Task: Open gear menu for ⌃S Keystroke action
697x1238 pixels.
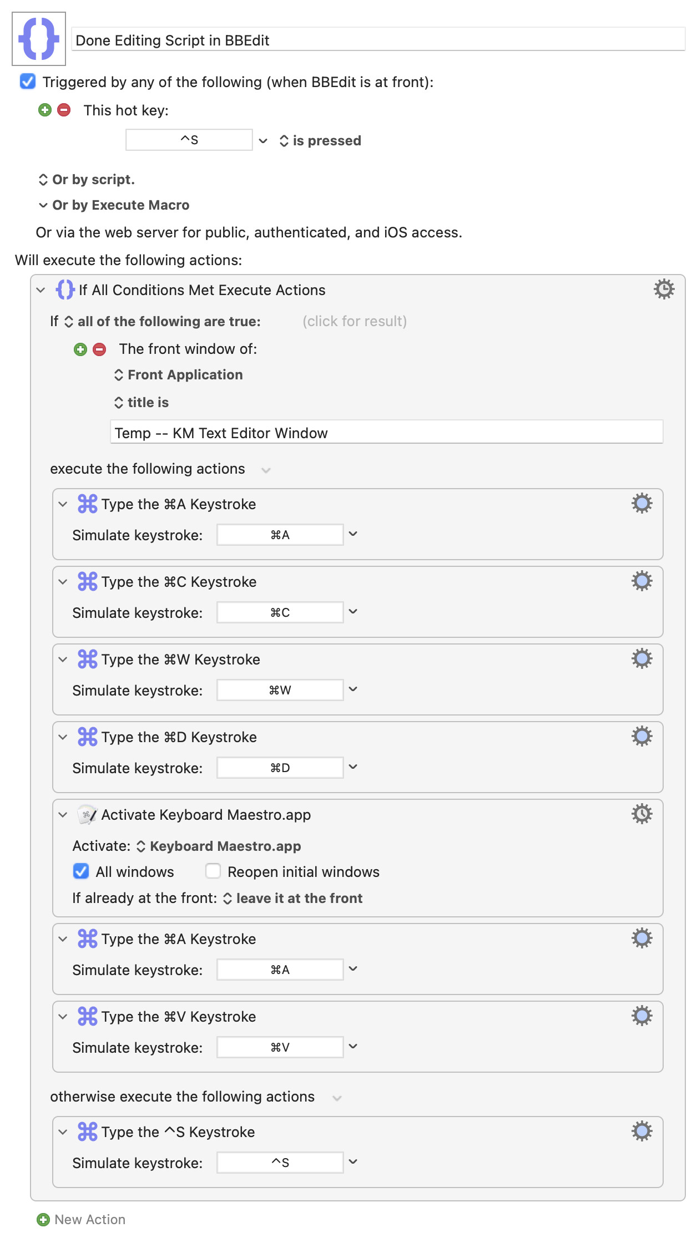Action: [x=642, y=1132]
